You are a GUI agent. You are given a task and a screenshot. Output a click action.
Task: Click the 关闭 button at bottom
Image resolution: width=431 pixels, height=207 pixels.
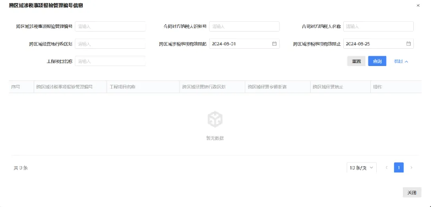point(412,192)
